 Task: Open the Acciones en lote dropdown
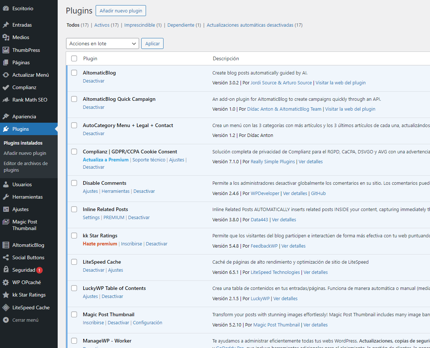pos(102,43)
